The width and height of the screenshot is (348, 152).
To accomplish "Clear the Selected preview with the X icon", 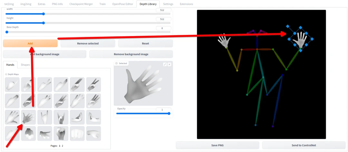I will coord(169,65).
